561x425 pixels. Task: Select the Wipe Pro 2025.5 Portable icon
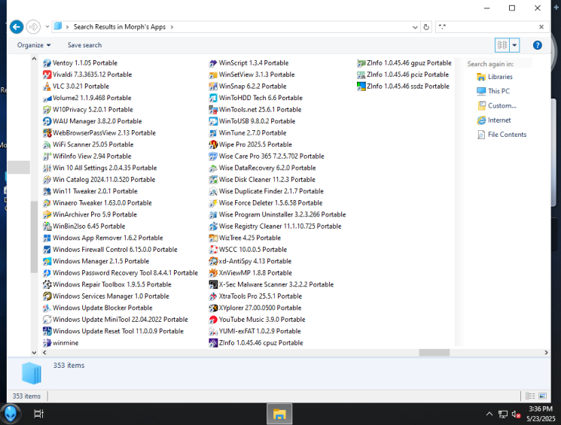(213, 144)
